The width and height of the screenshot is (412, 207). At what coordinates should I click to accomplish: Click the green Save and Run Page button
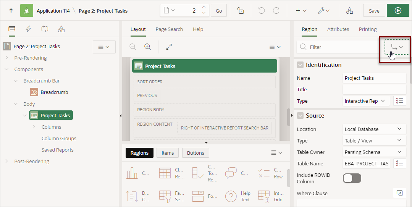pyautogui.click(x=398, y=11)
